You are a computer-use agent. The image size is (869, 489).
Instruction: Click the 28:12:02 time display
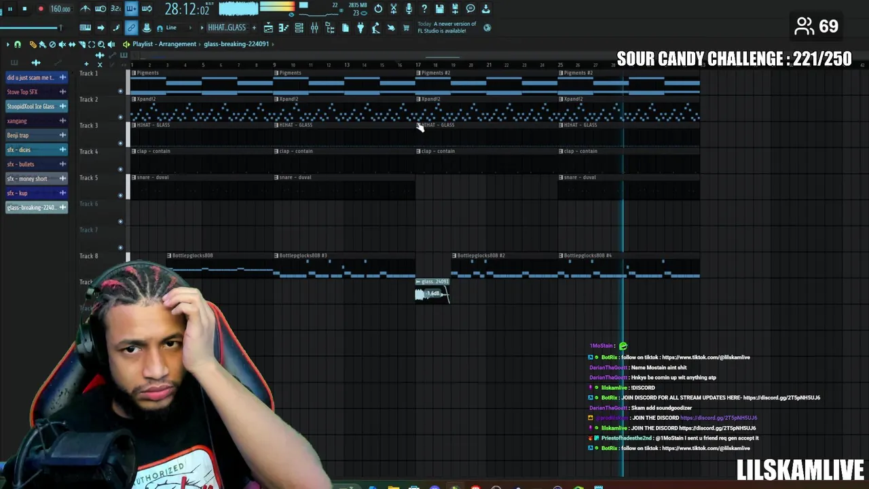(187, 9)
